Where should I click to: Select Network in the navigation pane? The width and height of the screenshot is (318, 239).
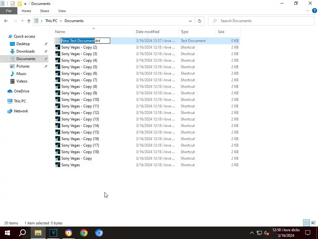pos(21,111)
